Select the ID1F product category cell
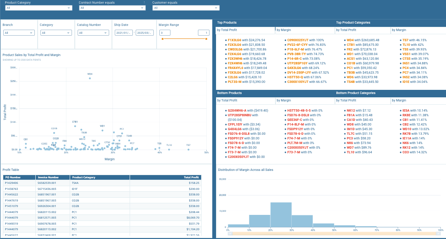The image size is (446, 239). (100, 189)
